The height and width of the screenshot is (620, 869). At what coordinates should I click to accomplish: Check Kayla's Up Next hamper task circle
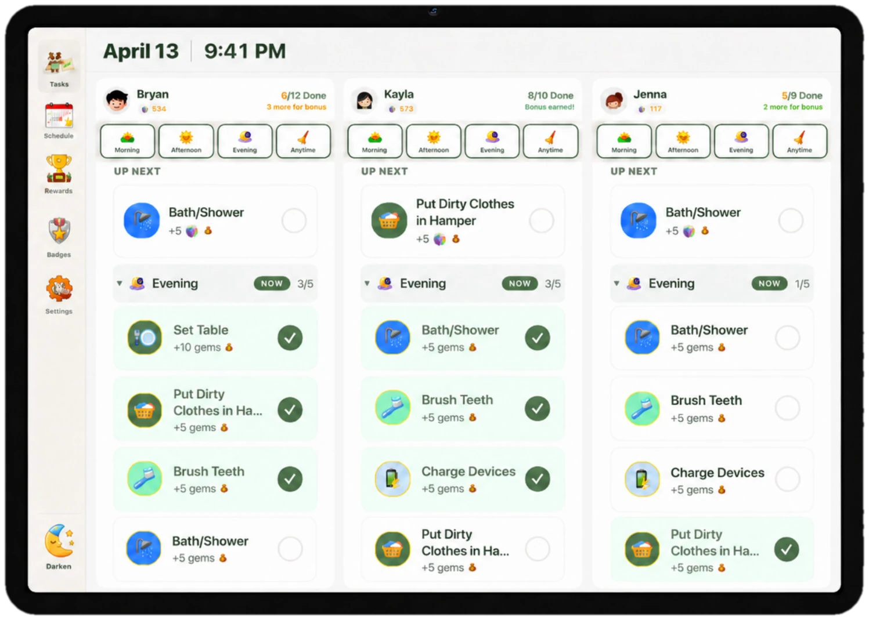(x=542, y=220)
